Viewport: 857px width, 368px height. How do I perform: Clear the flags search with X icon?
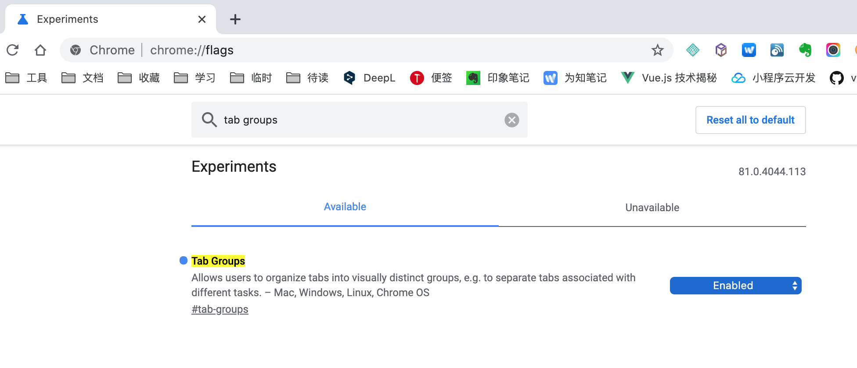click(x=511, y=120)
